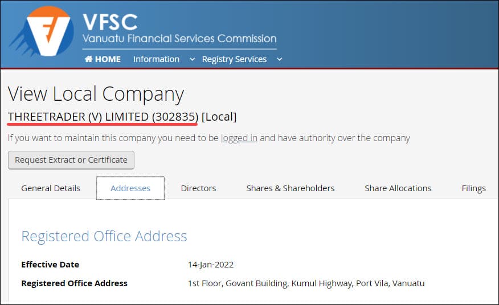Follow the 'logged in' link

pos(239,138)
